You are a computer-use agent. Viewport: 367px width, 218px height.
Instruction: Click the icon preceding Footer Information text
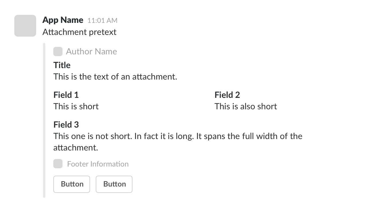(x=58, y=164)
